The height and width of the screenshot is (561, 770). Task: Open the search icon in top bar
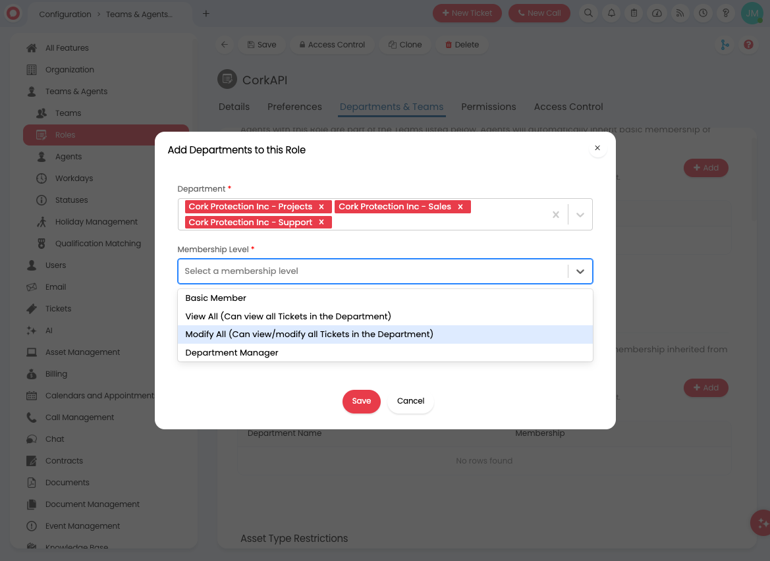[x=588, y=13]
